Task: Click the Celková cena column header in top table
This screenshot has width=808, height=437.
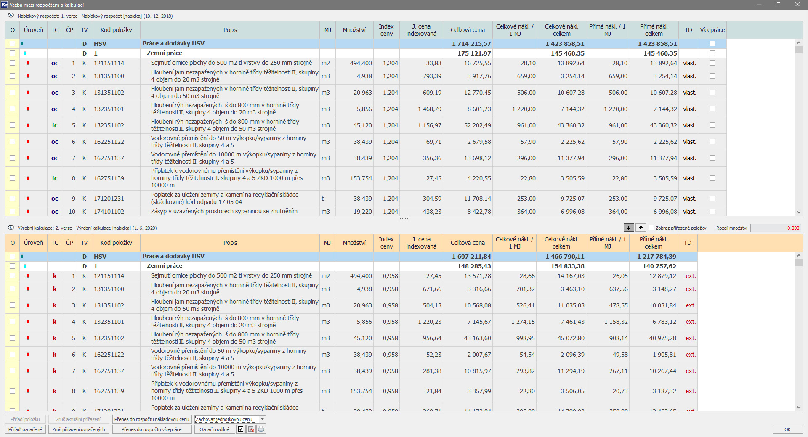Action: [x=467, y=30]
